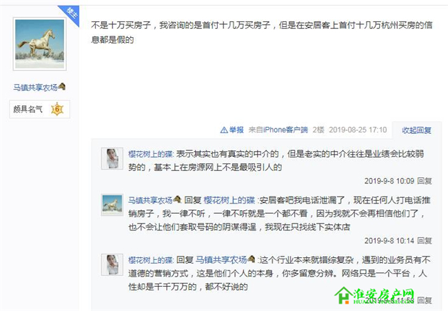448x311 pixels.
Task: Click the 举报 report warning triangle icon
Action: click(x=224, y=130)
